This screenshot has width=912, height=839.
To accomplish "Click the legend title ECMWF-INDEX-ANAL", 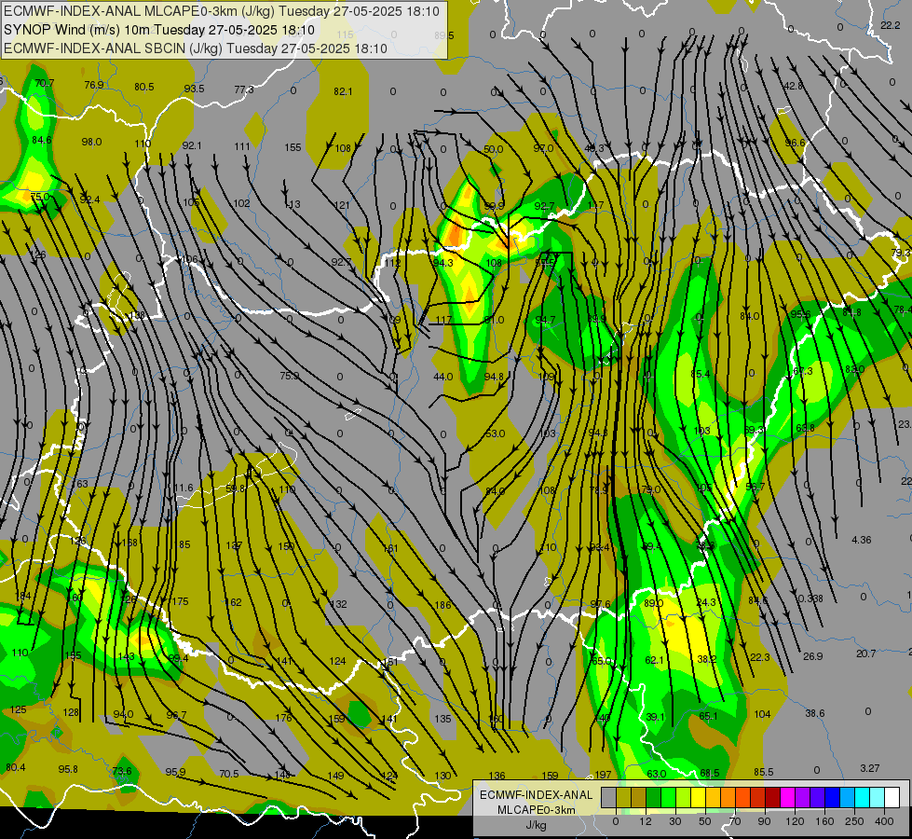I will tap(536, 795).
